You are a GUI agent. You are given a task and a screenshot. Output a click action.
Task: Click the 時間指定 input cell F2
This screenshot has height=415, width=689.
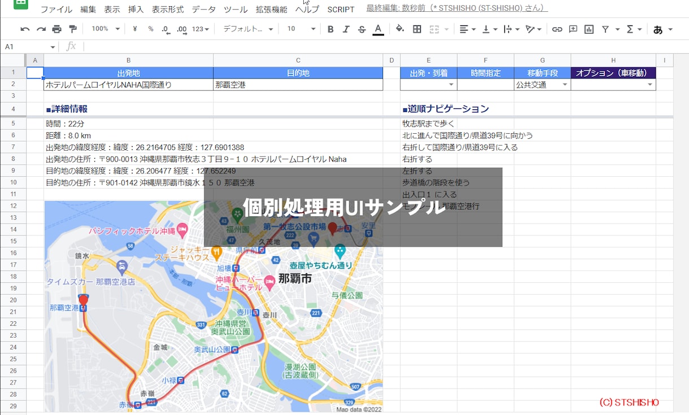486,85
